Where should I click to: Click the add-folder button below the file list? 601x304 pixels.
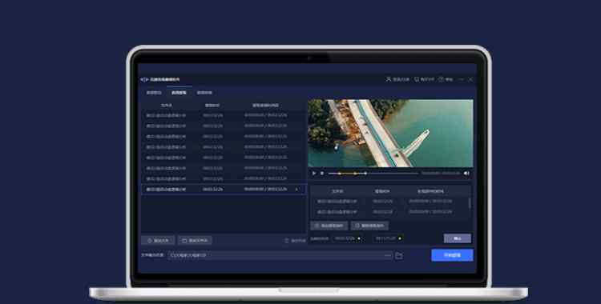195,241
